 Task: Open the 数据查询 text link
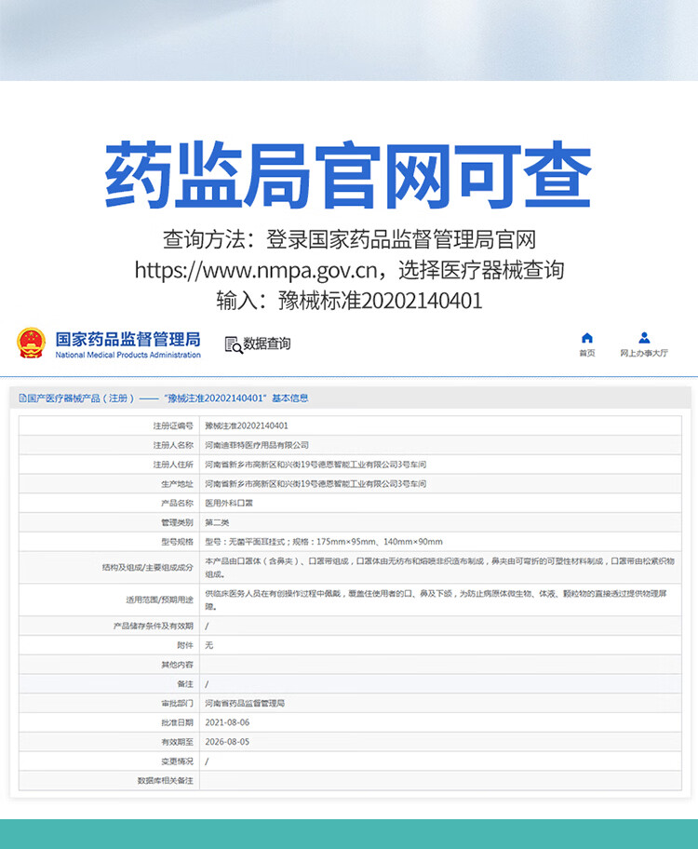(267, 344)
